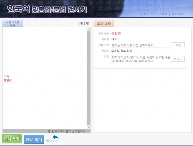193x146 pixels.
Task: Click the 여자 text above 삼일한 in document
Action: pyautogui.click(x=6, y=77)
